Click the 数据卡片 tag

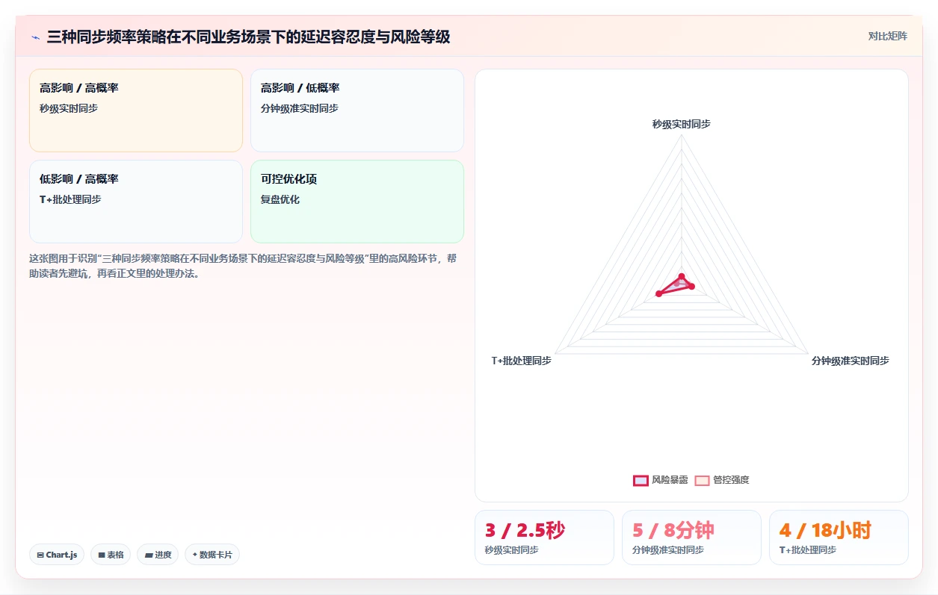(x=212, y=555)
